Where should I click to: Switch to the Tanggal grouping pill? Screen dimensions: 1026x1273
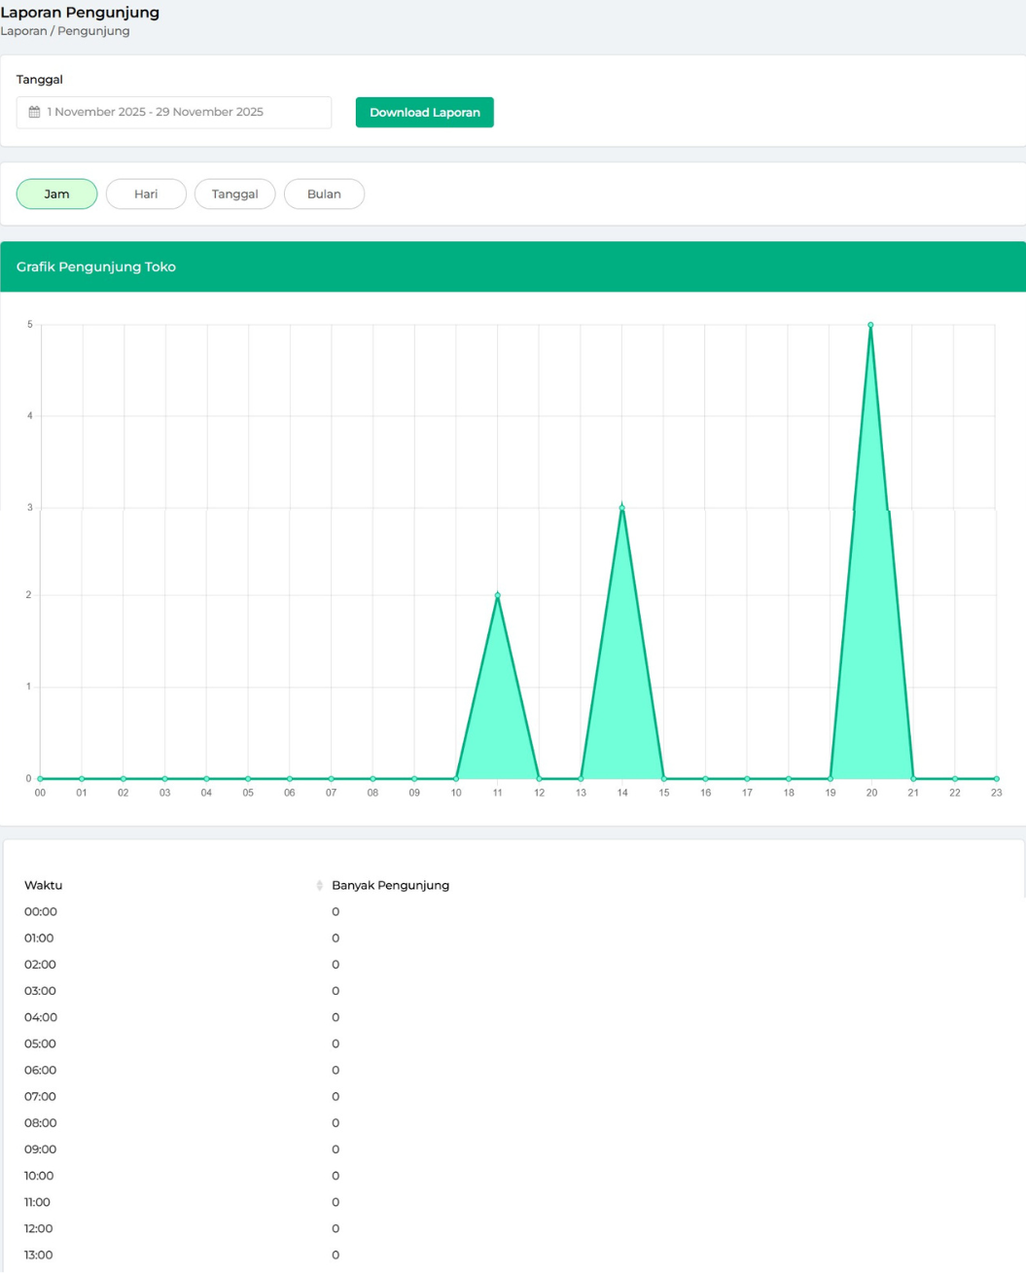[x=234, y=194]
